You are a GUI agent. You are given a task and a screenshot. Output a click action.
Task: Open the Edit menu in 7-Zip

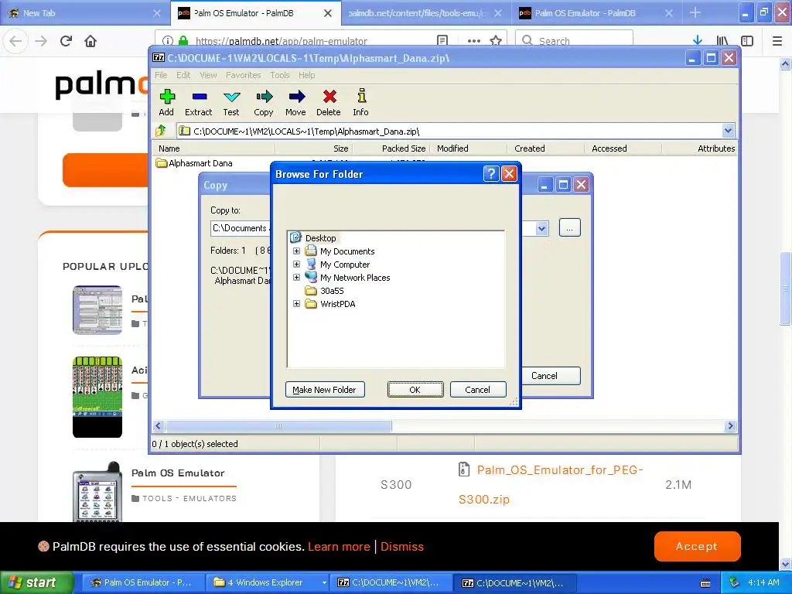click(x=183, y=75)
